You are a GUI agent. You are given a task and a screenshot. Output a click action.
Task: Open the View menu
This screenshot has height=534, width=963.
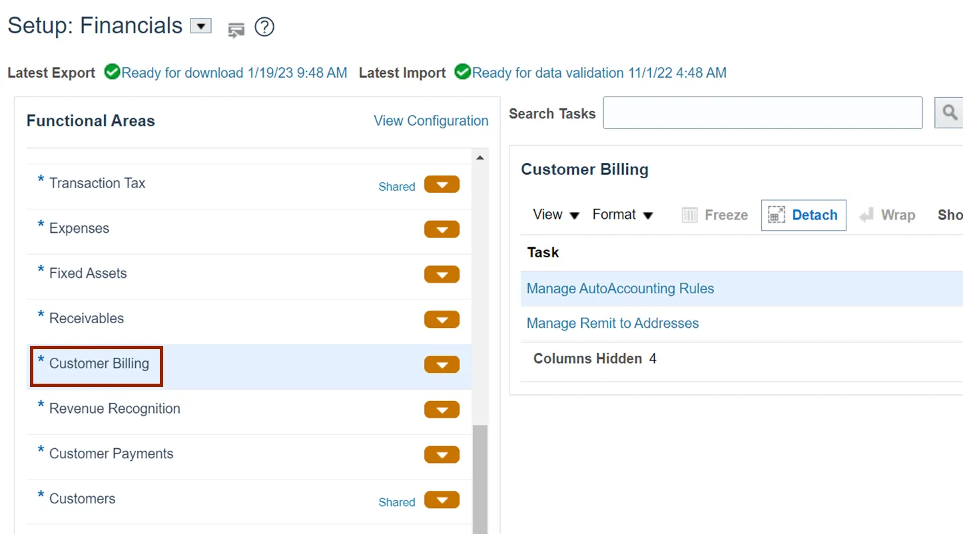click(x=556, y=215)
